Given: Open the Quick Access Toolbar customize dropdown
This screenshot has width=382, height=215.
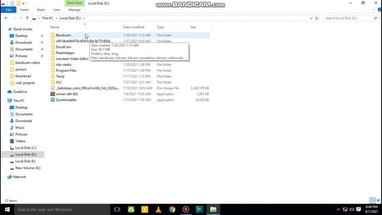Looking at the screenshot, I should (x=23, y=3).
